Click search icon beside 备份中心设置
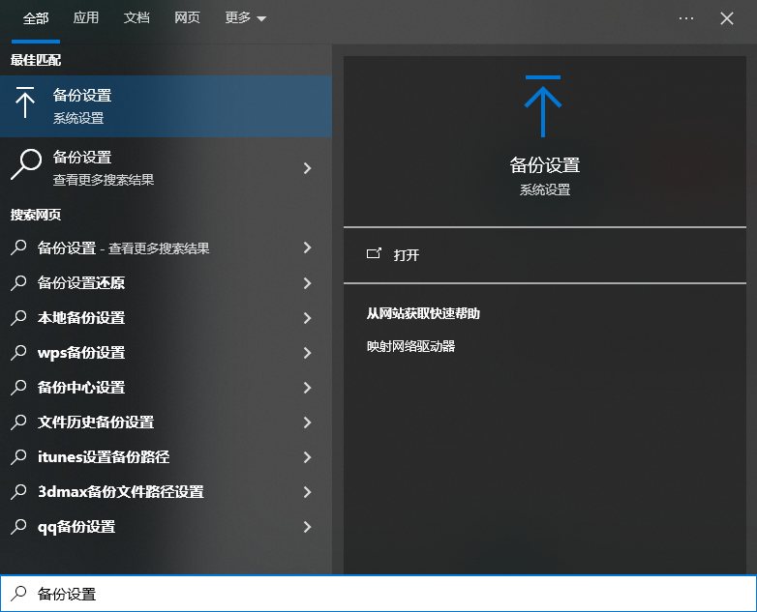The image size is (757, 612). coord(18,388)
